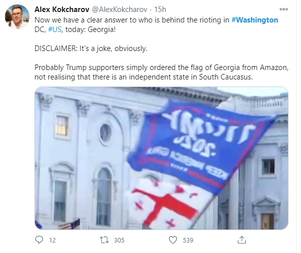Click the like count 539
This screenshot has width=301, height=253.
[x=188, y=240]
